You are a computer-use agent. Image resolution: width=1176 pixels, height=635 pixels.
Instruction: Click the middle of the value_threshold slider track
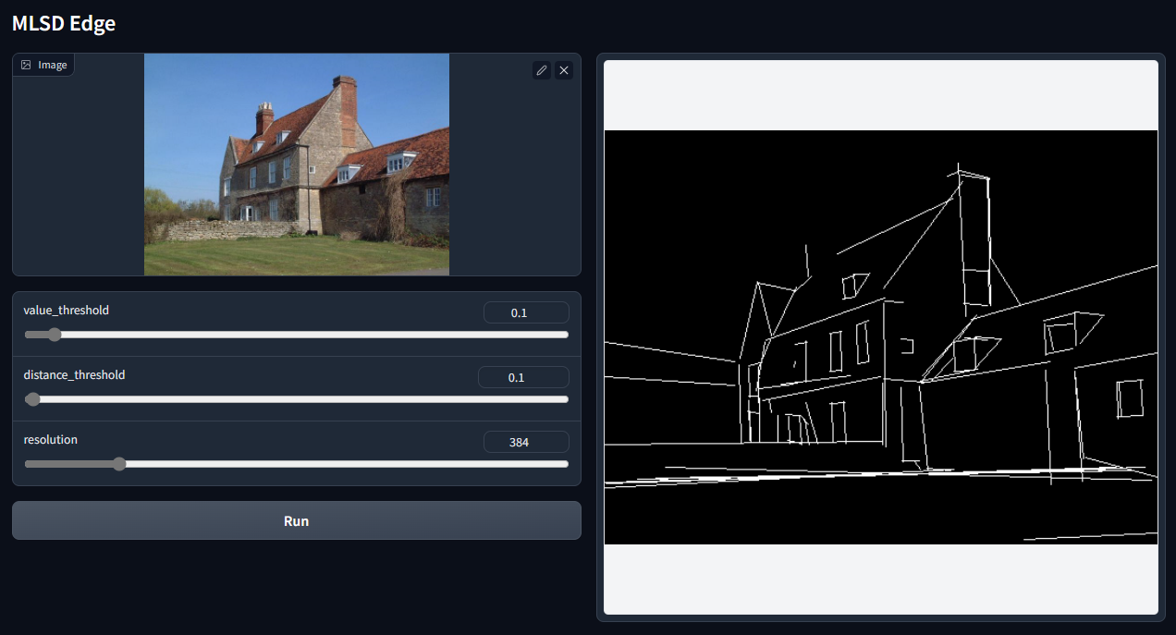tap(297, 335)
